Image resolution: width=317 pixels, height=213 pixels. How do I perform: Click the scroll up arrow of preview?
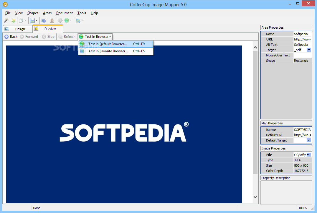(255, 48)
